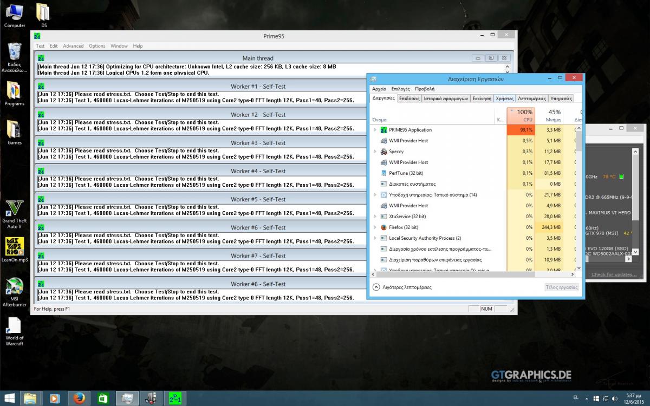Image resolution: width=650 pixels, height=406 pixels.
Task: Click the Task Manager title bar icon
Action: (x=374, y=79)
